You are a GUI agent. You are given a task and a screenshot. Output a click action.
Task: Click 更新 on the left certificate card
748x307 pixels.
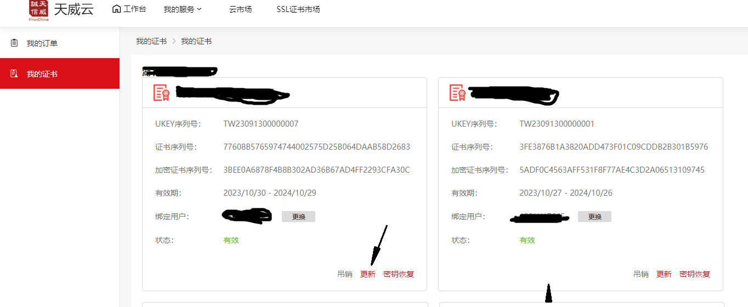click(x=368, y=274)
